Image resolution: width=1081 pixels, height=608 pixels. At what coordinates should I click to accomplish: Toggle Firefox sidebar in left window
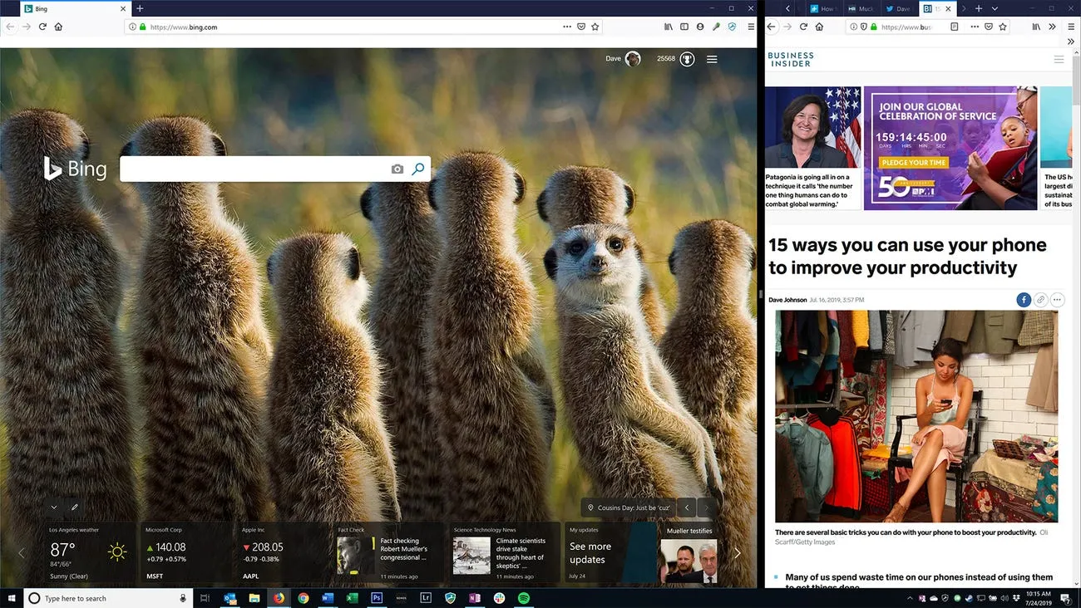click(x=684, y=27)
